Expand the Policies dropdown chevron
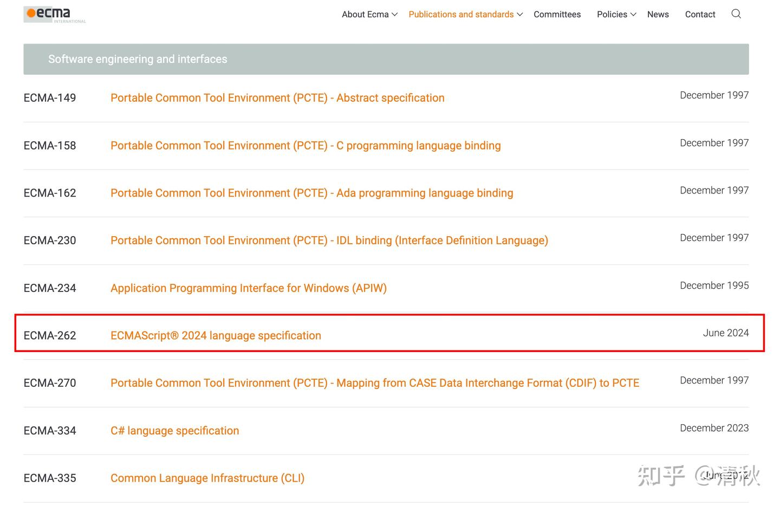 click(x=633, y=15)
